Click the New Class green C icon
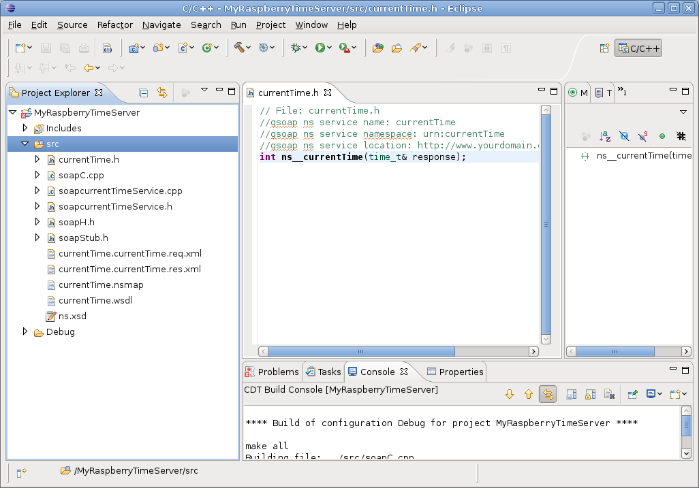 coord(207,48)
